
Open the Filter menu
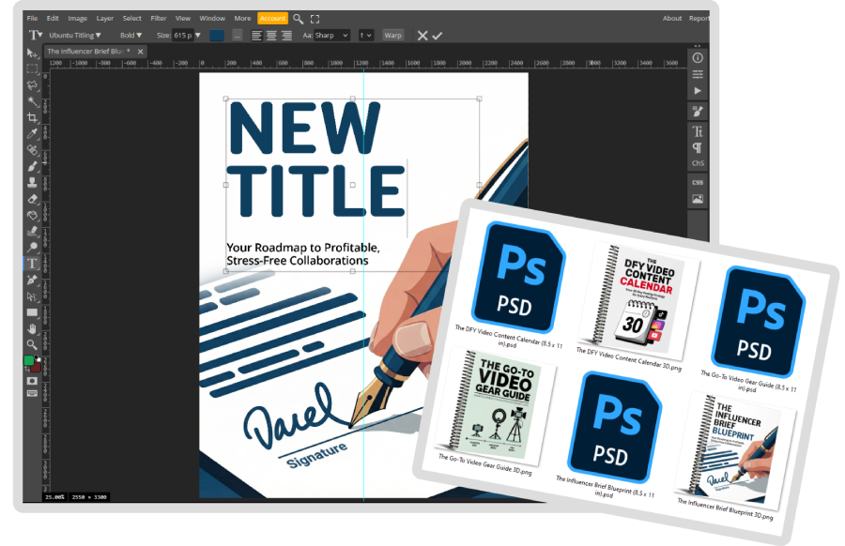click(159, 19)
